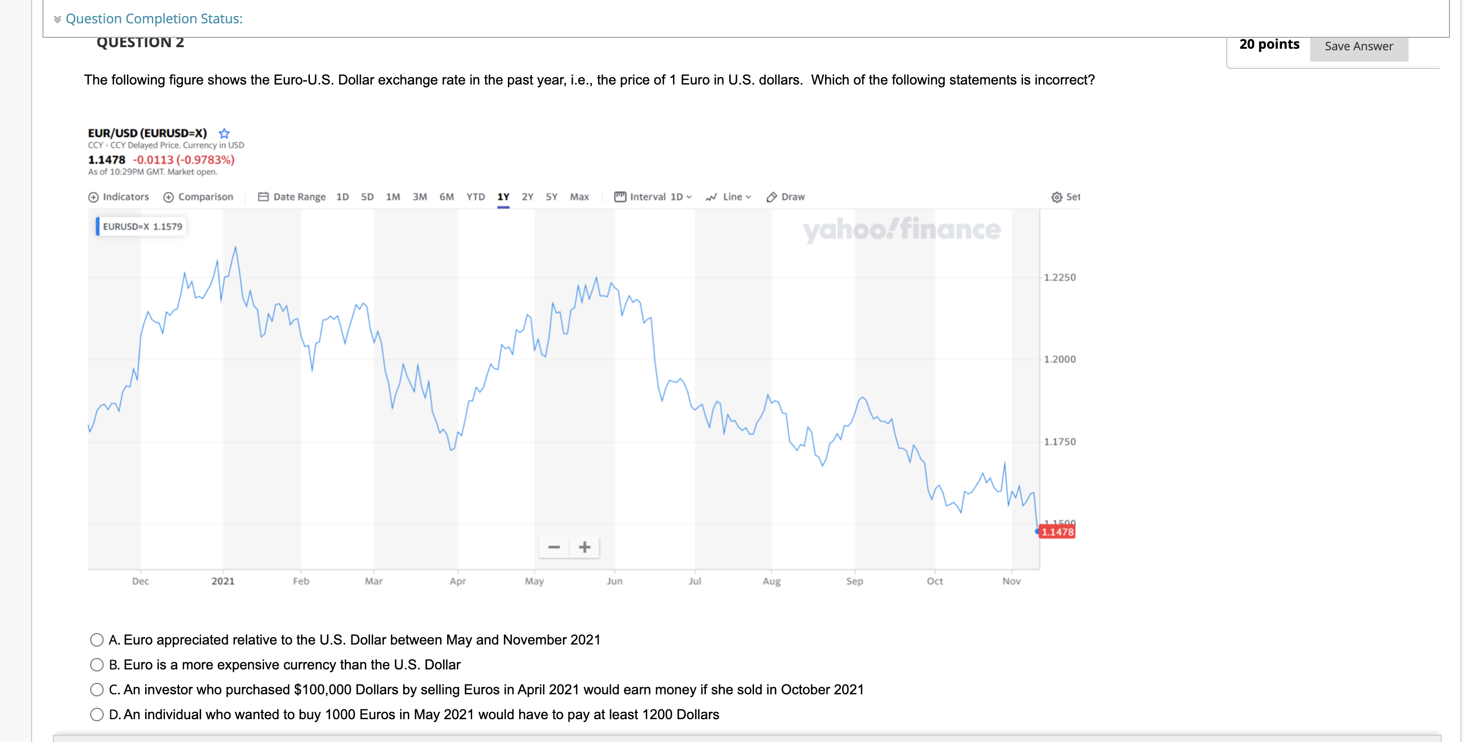Click the red 1.1478 price marker

(x=1058, y=531)
